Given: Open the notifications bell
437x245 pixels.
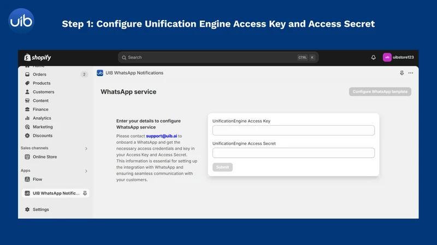Looking at the screenshot, I should [373, 58].
